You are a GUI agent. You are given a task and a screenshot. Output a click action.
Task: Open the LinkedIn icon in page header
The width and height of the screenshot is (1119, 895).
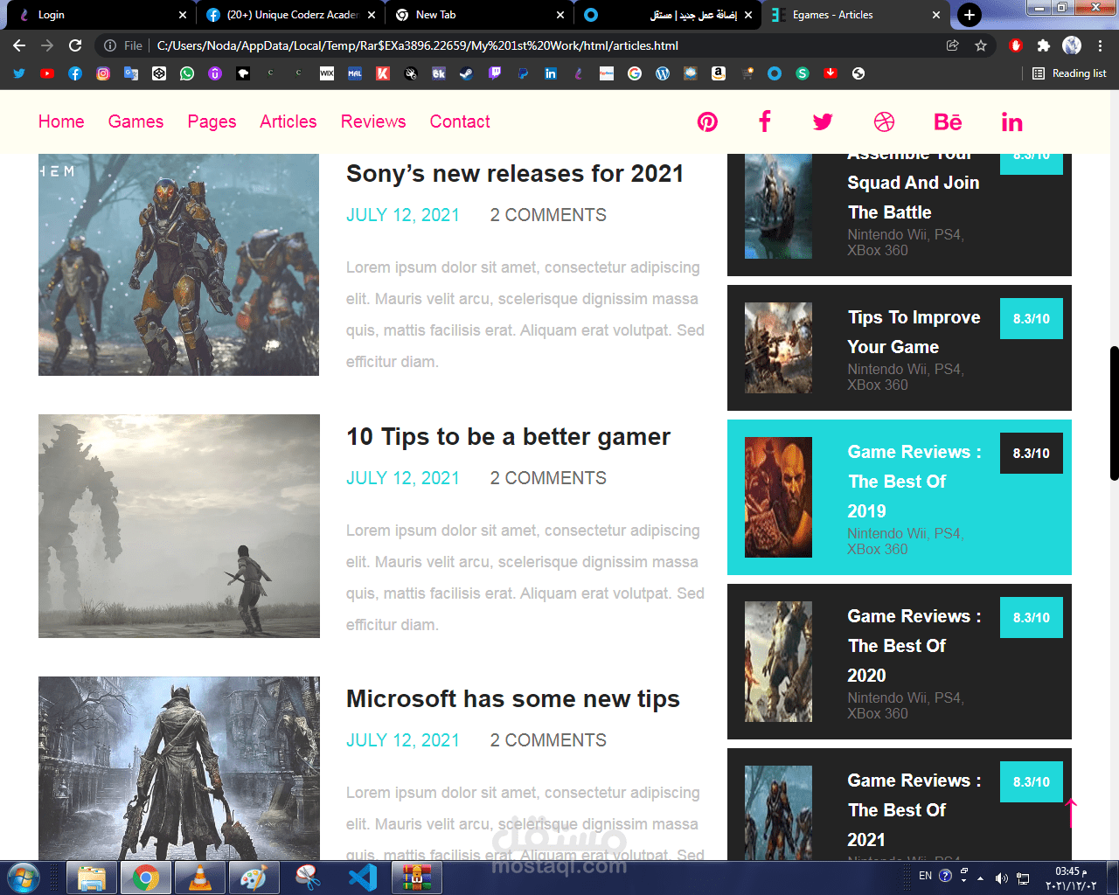coord(1011,121)
